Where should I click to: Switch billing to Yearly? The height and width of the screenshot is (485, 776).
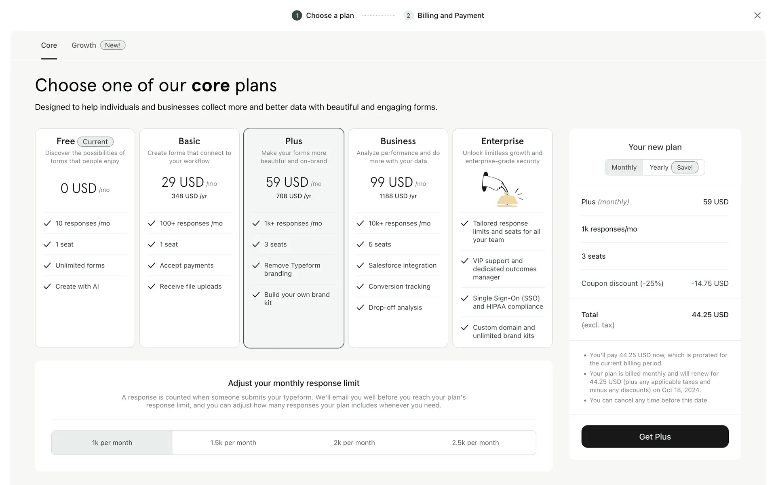pyautogui.click(x=658, y=167)
